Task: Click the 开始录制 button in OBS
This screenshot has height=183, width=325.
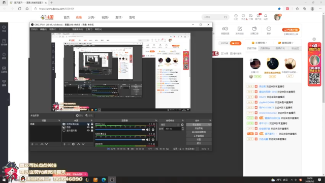Action: coord(199,128)
